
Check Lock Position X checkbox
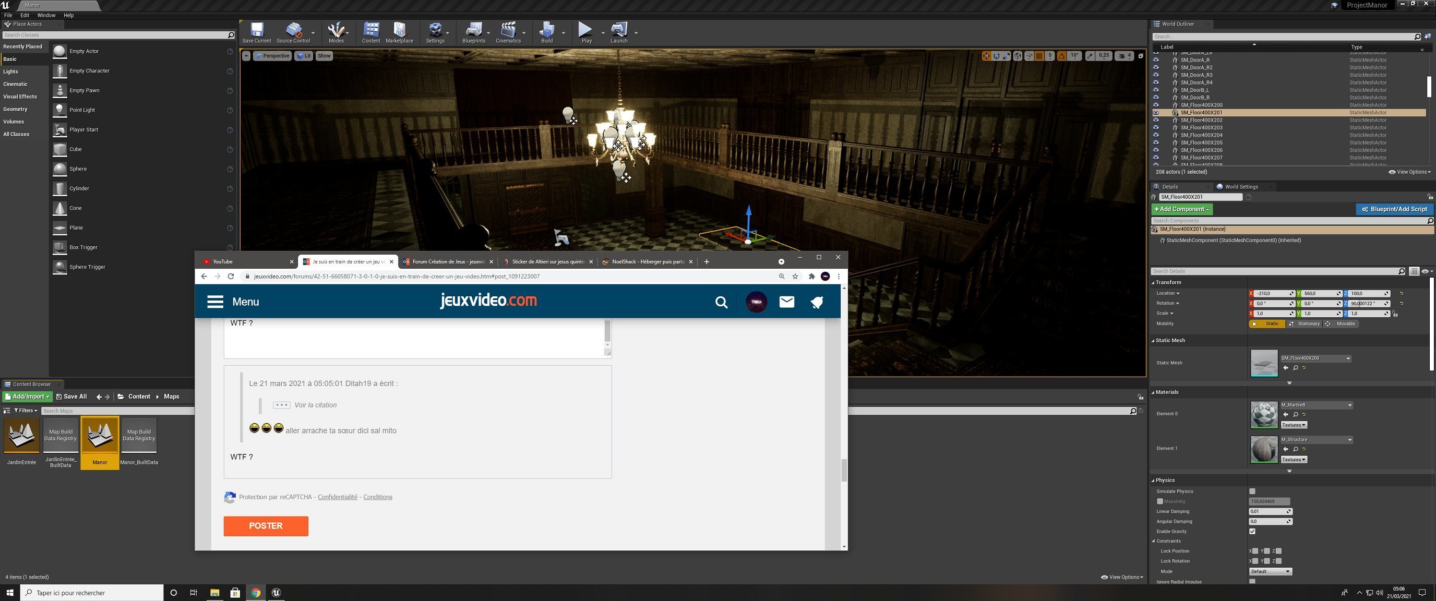tap(1255, 551)
